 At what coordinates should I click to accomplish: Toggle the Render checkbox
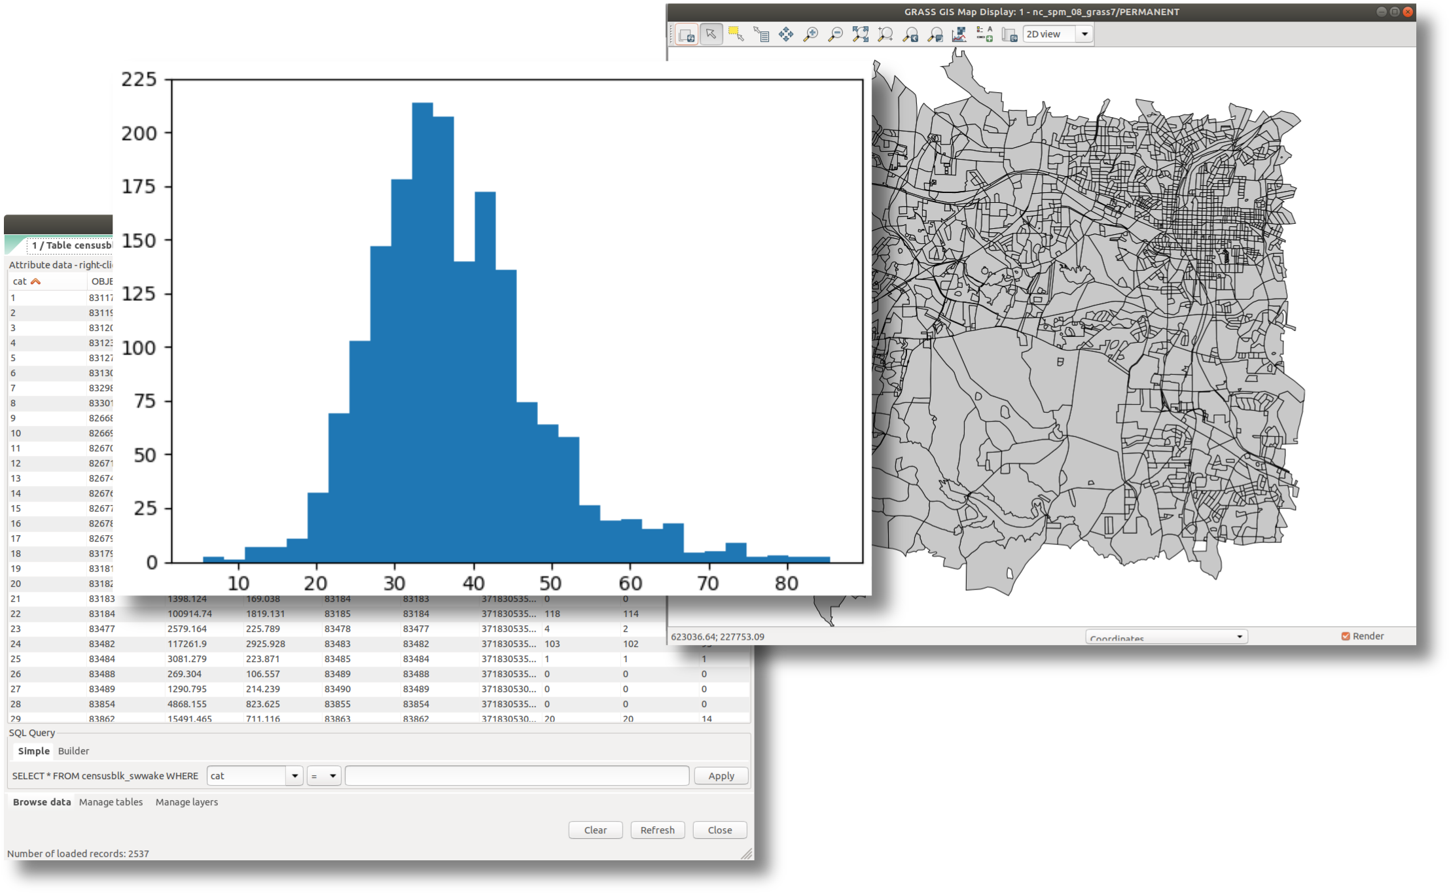(1346, 636)
